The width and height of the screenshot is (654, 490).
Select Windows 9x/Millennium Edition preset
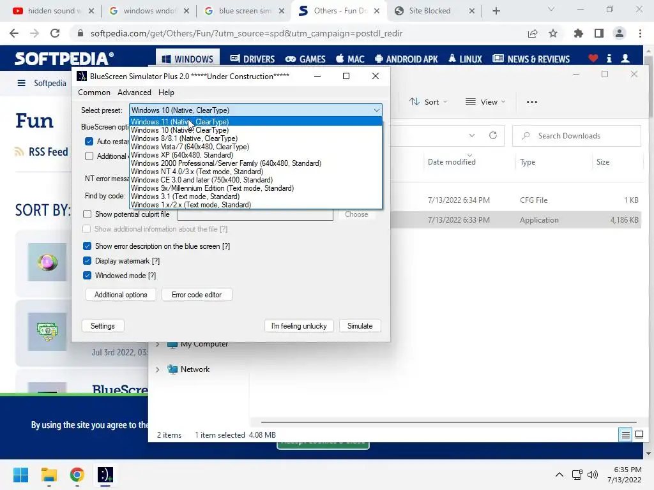tap(255, 188)
